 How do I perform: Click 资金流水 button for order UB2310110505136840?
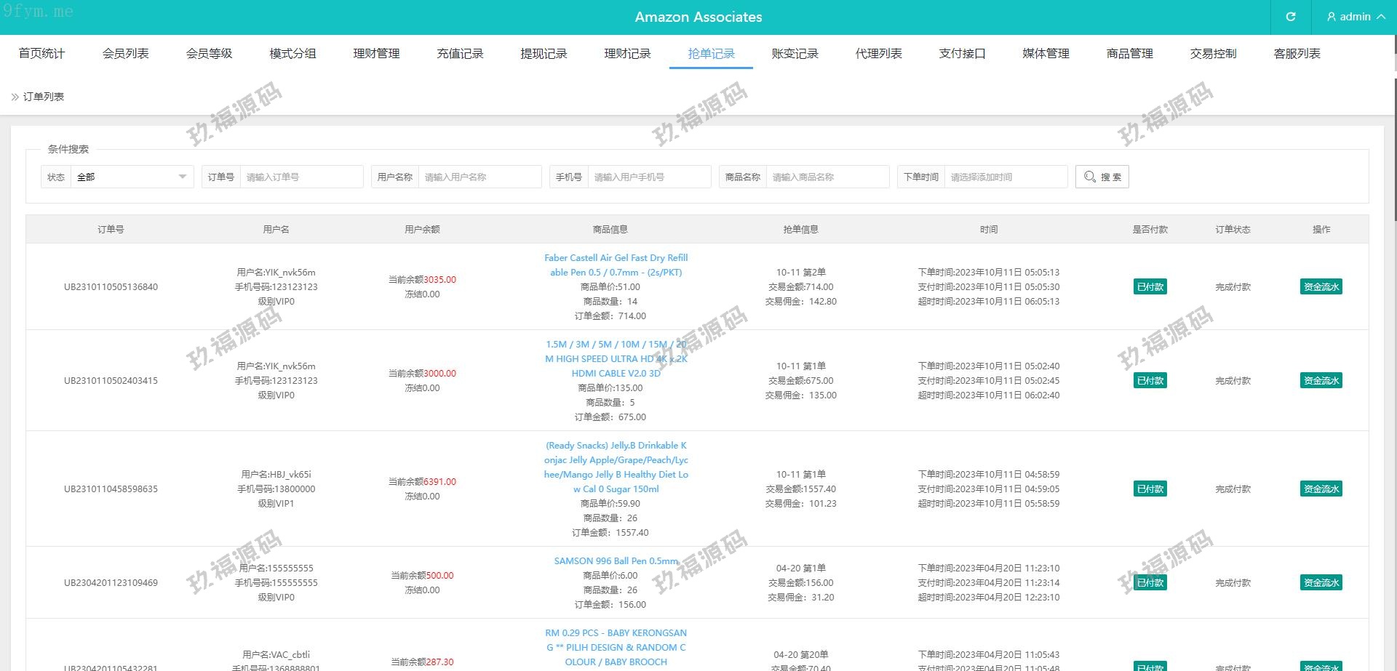click(x=1321, y=286)
